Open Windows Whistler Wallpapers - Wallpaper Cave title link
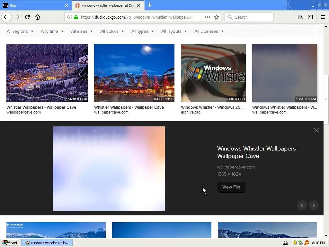The image size is (329, 247). tap(258, 152)
